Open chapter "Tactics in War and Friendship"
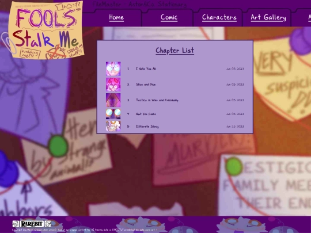Screen dimensions: 311x233 [x=157, y=100]
